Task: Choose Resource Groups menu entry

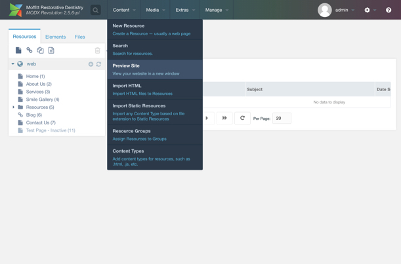Action: coord(155,135)
